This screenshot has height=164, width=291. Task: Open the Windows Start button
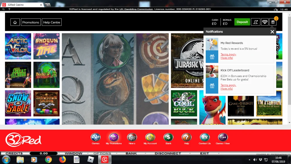(6, 160)
